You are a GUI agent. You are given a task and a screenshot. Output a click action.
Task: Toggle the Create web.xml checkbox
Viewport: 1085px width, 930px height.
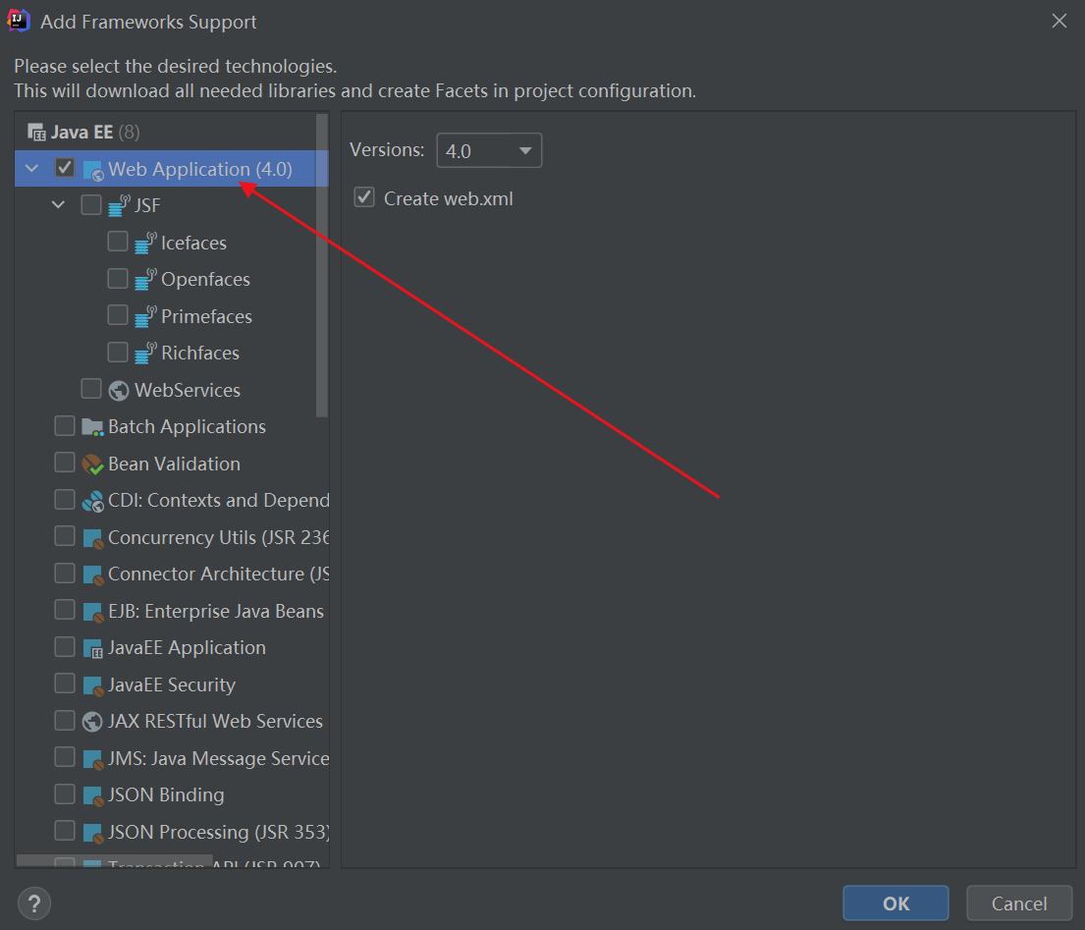click(364, 197)
